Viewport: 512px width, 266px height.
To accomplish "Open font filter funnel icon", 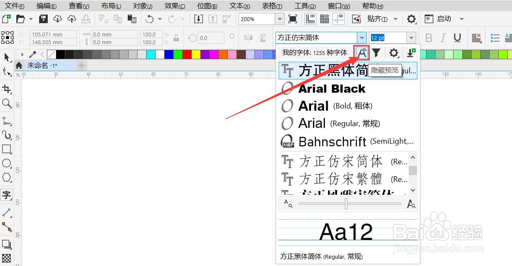I will click(376, 52).
